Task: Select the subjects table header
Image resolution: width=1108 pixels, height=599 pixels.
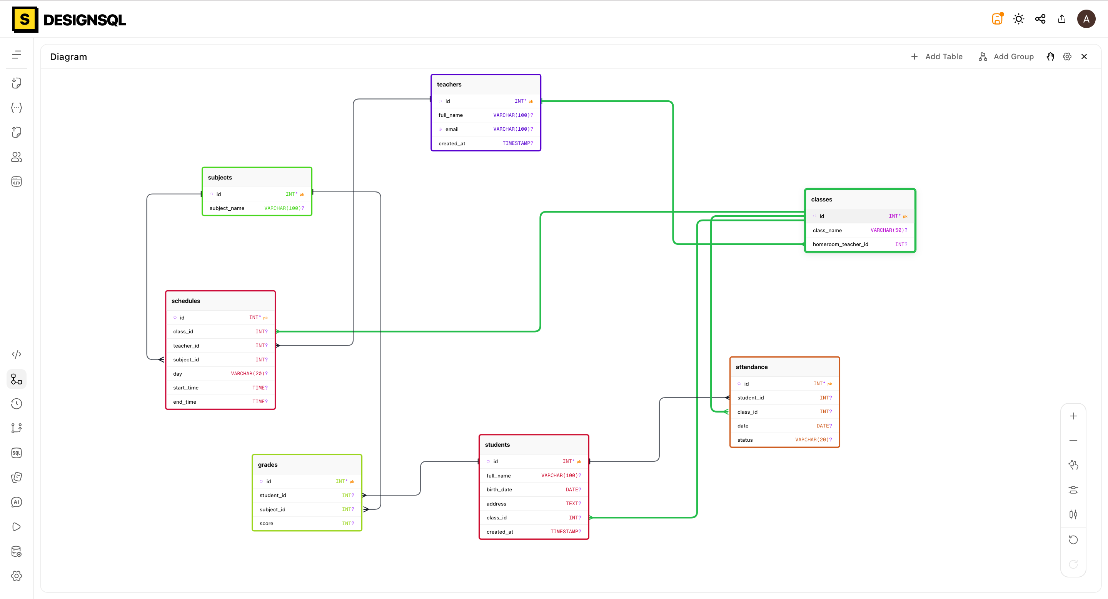Action: pyautogui.click(x=257, y=178)
